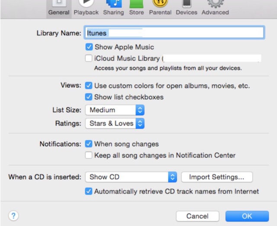Uncheck Show list checkboxes
The image size is (277, 226).
(x=88, y=97)
